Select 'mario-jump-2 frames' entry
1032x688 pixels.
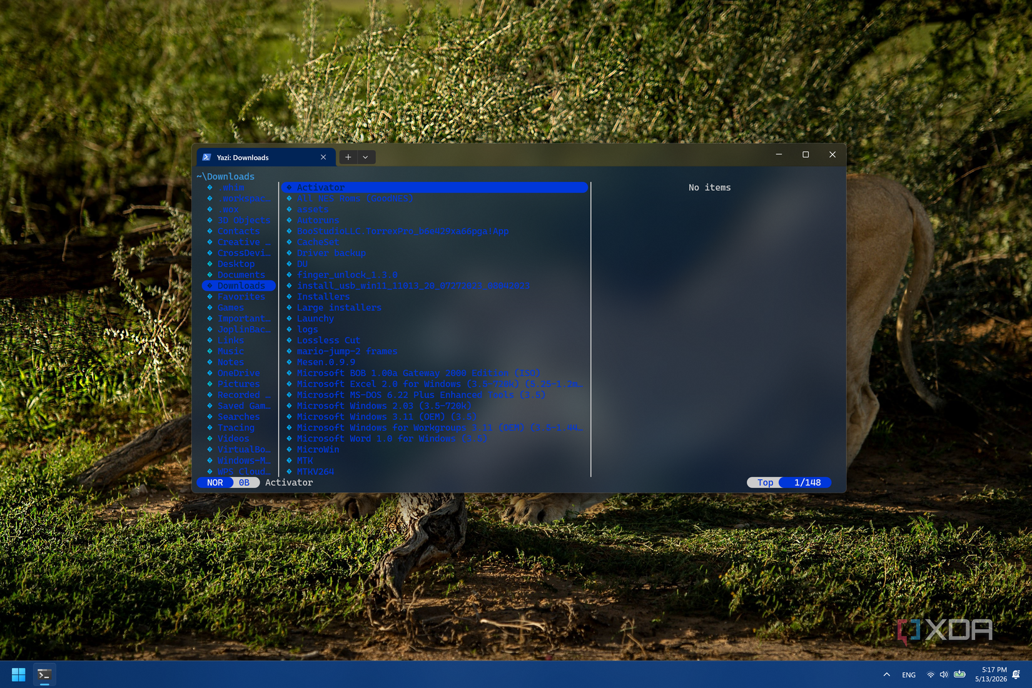[x=347, y=352]
